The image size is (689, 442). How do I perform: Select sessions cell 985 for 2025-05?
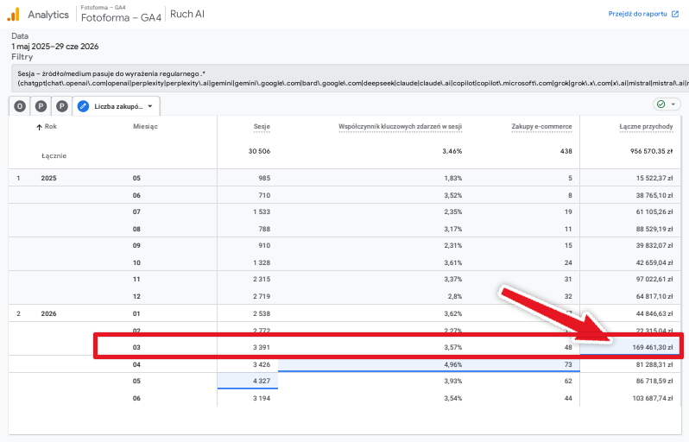tap(264, 179)
